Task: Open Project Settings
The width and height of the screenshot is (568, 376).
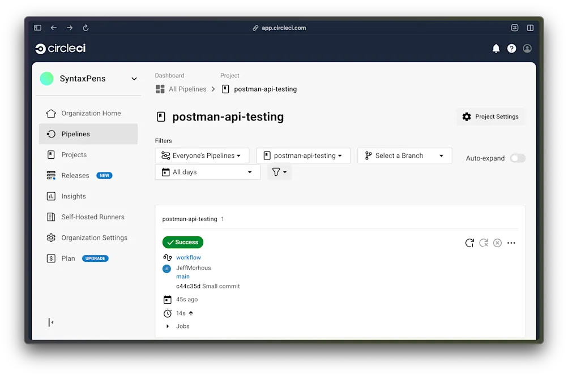Action: coord(490,116)
